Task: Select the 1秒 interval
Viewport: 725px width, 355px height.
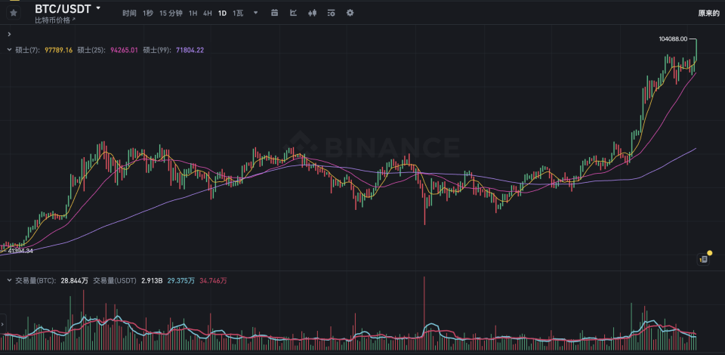Action: pos(147,14)
